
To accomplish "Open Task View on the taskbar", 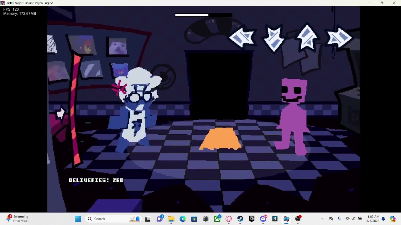I will (148, 219).
